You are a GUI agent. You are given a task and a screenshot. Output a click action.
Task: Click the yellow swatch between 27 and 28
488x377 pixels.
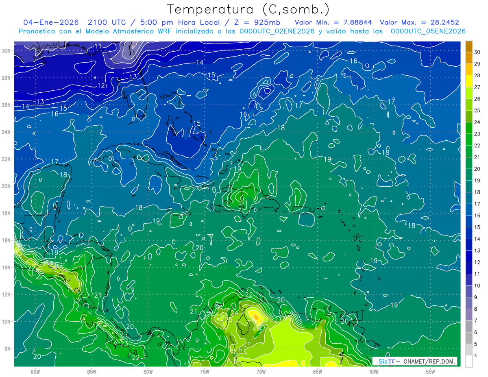(469, 81)
